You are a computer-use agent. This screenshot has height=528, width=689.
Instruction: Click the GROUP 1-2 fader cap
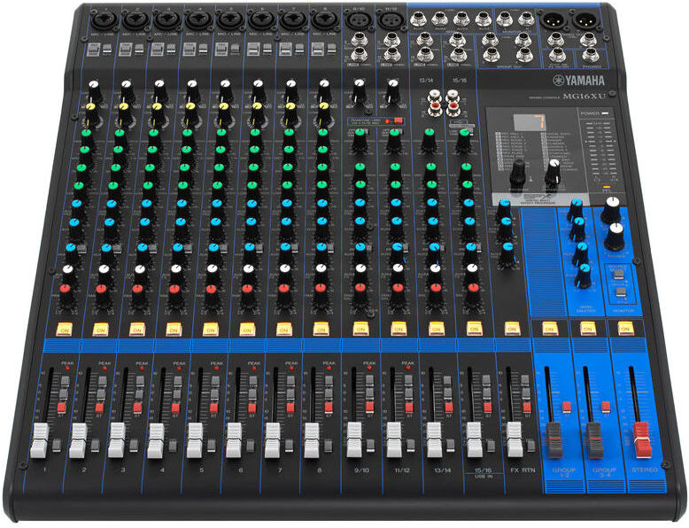coord(554,439)
